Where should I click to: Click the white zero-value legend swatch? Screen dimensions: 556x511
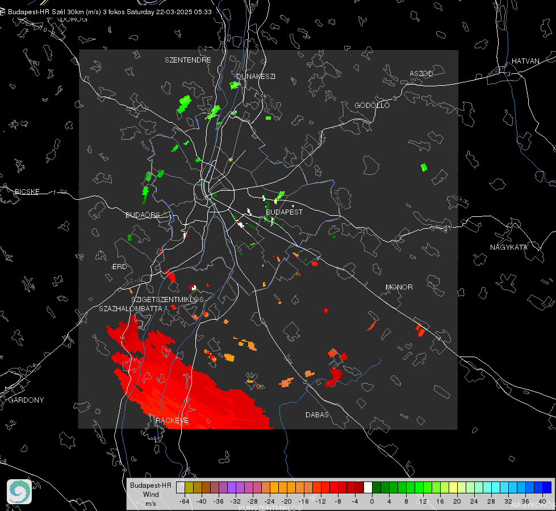tap(368, 488)
